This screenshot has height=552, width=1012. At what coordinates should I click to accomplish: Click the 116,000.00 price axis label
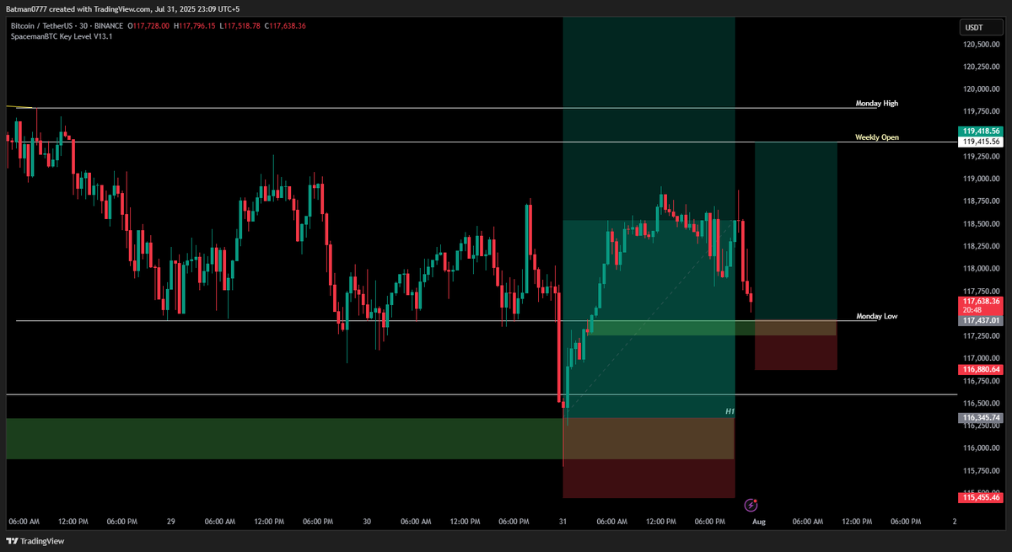coord(982,448)
